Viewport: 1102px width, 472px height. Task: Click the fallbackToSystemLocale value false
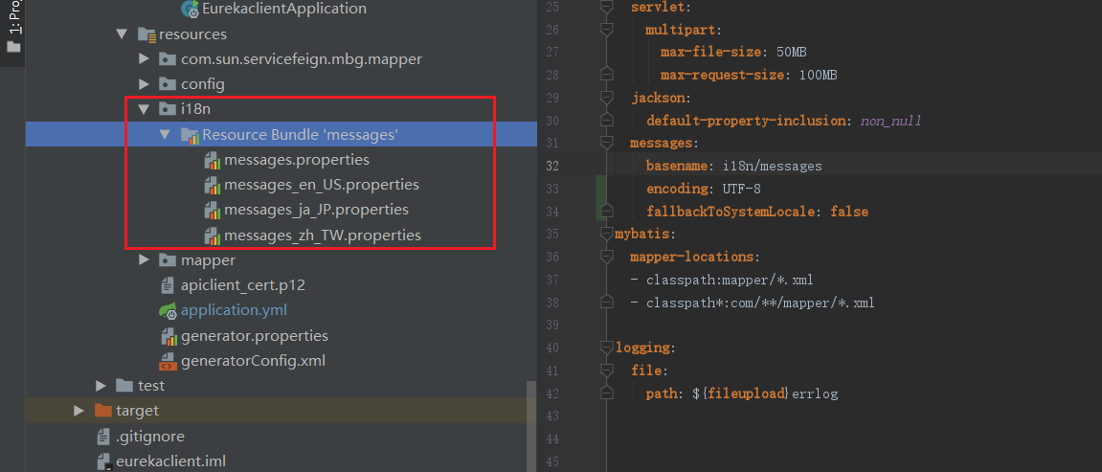tap(849, 212)
